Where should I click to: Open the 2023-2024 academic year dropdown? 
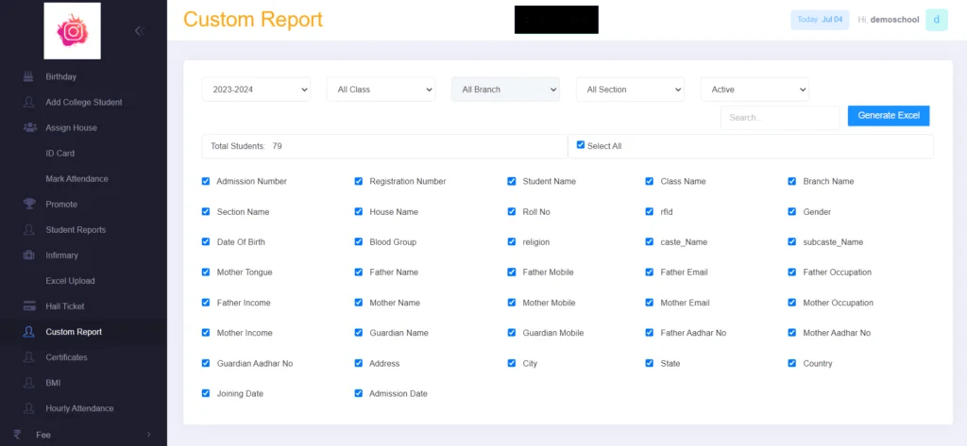[256, 90]
